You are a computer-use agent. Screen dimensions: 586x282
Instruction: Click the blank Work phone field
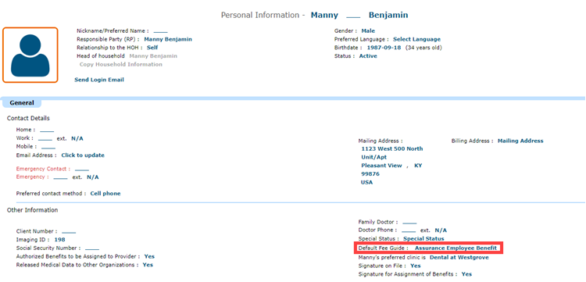tap(45, 138)
